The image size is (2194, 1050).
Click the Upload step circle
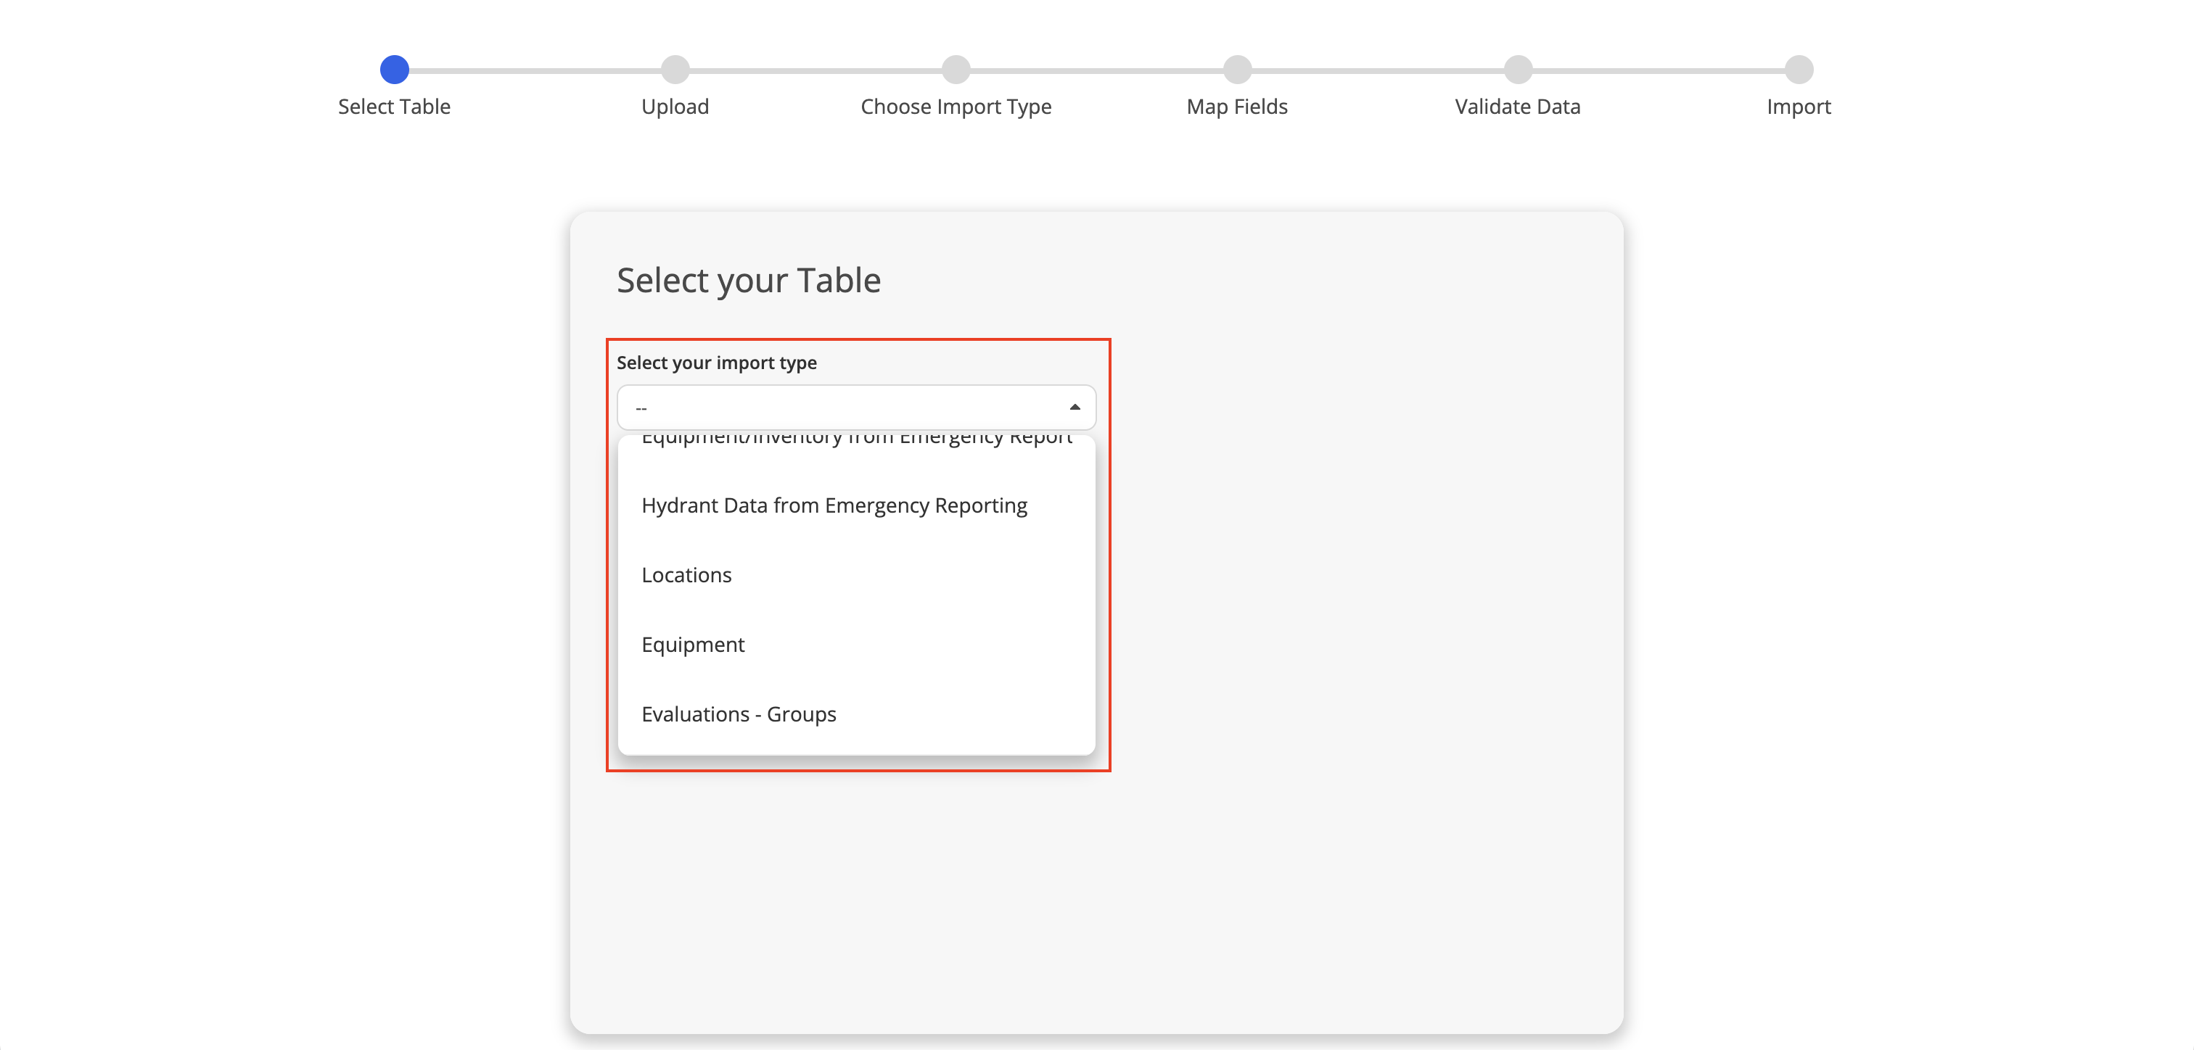tap(675, 70)
